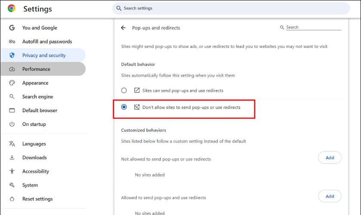
Task: Click 'Don't allow sites to send pop-ups' label
Action: click(x=191, y=107)
